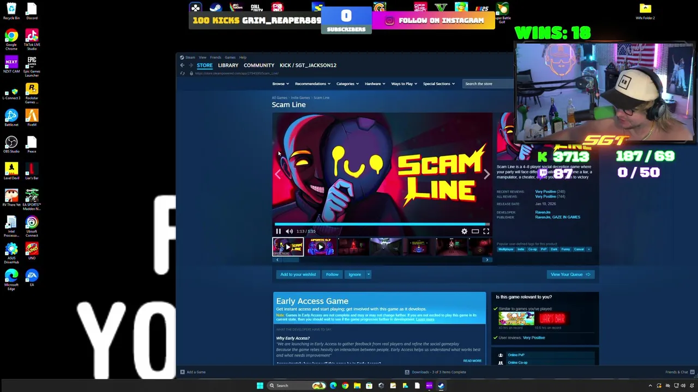The image size is (698, 392).
Task: Open the NZXT CAM desktop icon
Action: (11, 64)
